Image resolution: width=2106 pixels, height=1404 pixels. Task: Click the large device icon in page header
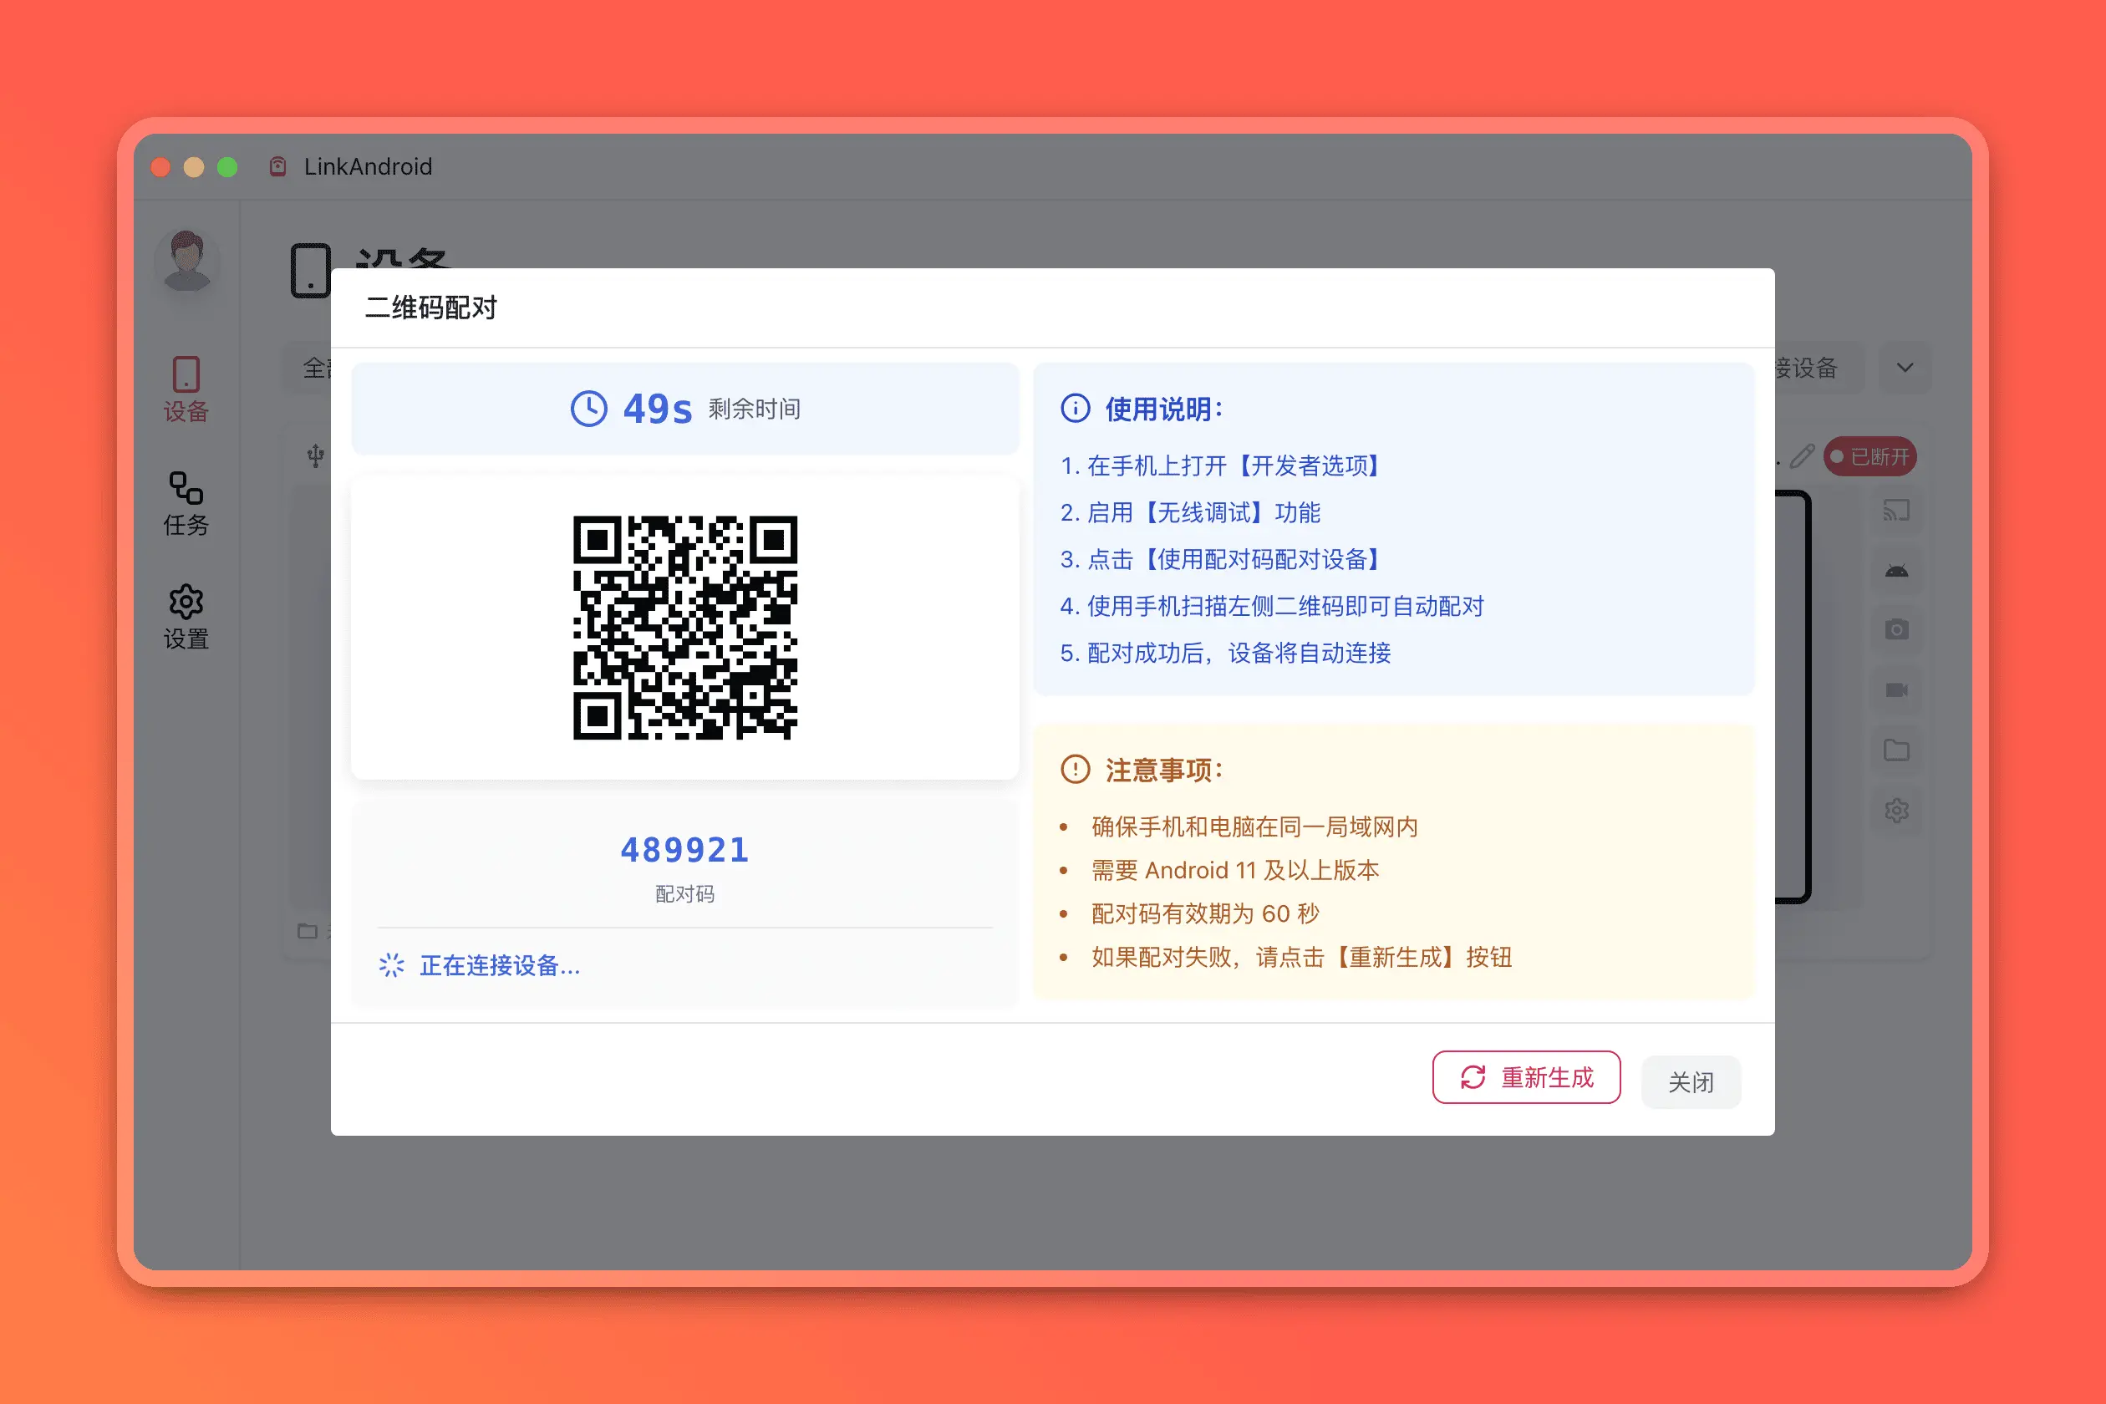311,269
